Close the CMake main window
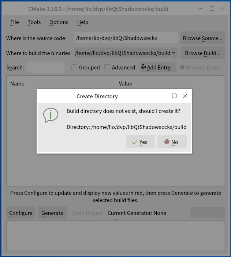Image resolution: width=231 pixels, height=257 pixels. point(223,8)
